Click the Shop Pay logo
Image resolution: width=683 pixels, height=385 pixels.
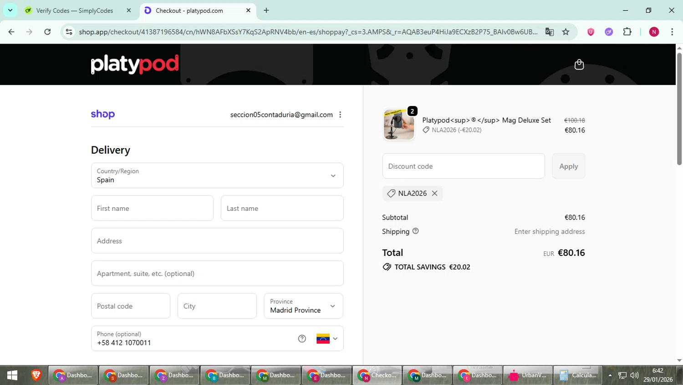[103, 114]
